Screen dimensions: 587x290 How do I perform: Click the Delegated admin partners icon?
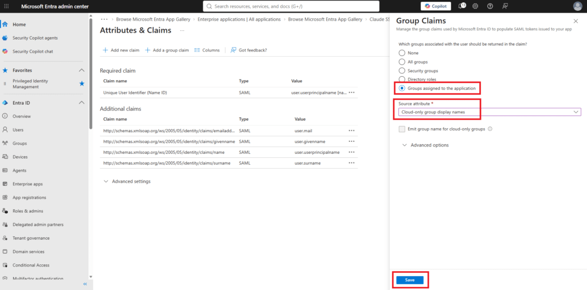5,225
